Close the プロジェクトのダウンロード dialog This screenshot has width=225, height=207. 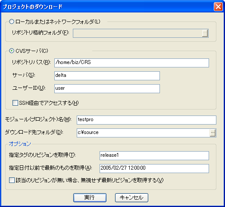click(218, 6)
